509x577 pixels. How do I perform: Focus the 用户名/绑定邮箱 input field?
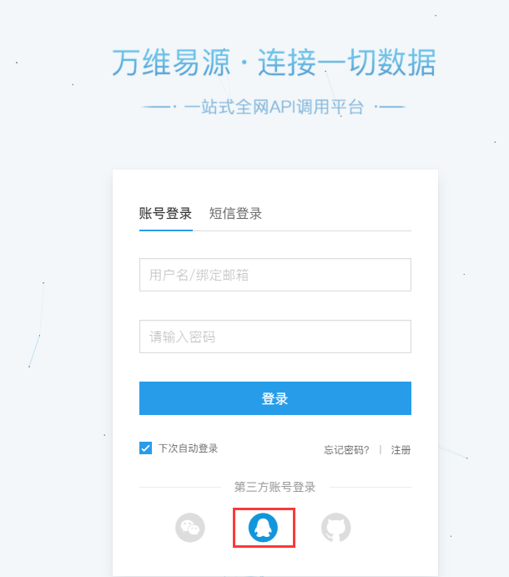pyautogui.click(x=275, y=275)
